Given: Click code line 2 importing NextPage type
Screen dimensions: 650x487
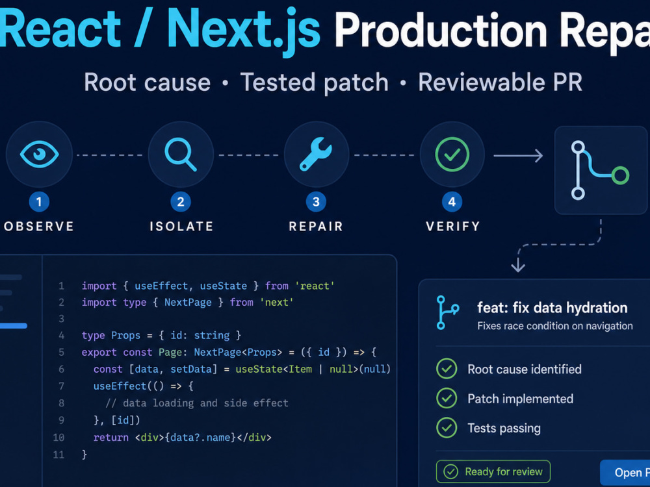Looking at the screenshot, I should coord(187,303).
